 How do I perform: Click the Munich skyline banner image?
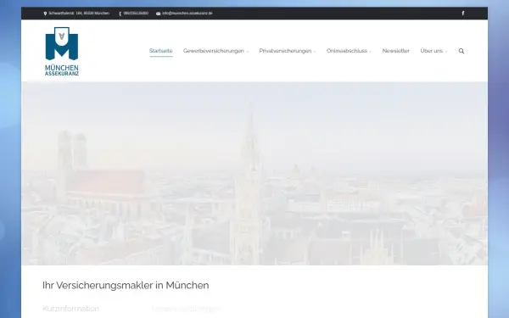tap(255, 174)
